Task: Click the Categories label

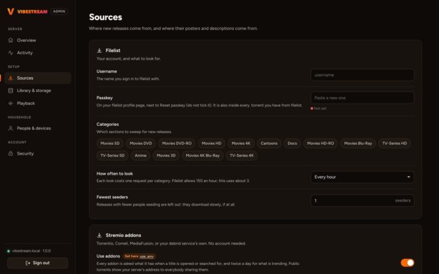Action: 108,125
